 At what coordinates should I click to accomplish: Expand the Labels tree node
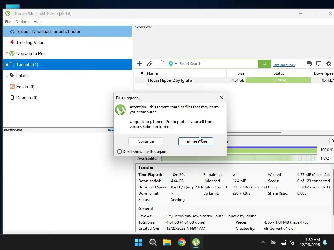pos(7,76)
